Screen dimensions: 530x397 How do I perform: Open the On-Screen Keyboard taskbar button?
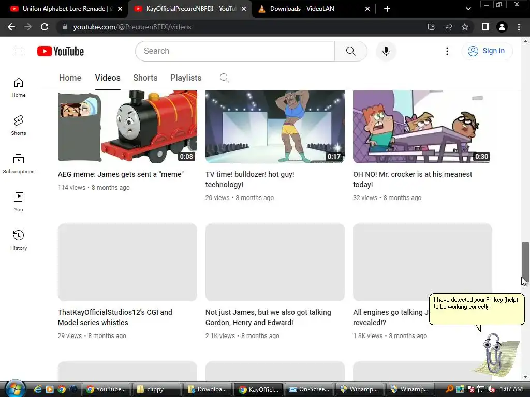(x=309, y=389)
